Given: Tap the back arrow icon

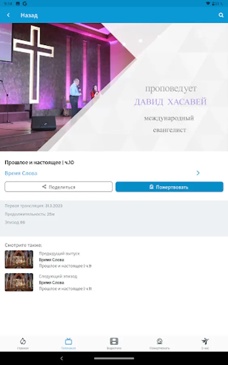Looking at the screenshot, I should click(x=9, y=15).
